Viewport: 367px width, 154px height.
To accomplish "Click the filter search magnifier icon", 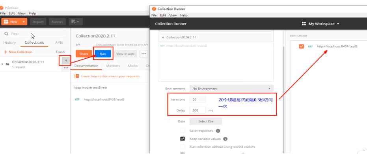I will (7, 34).
